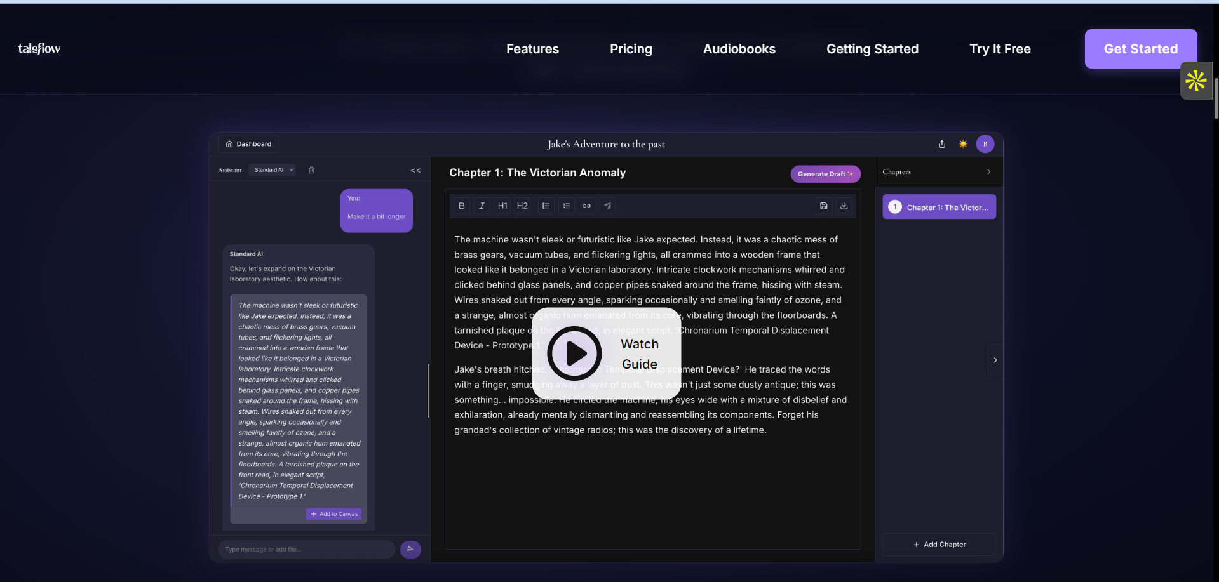Click the paper plane icon in toolbar

607,206
